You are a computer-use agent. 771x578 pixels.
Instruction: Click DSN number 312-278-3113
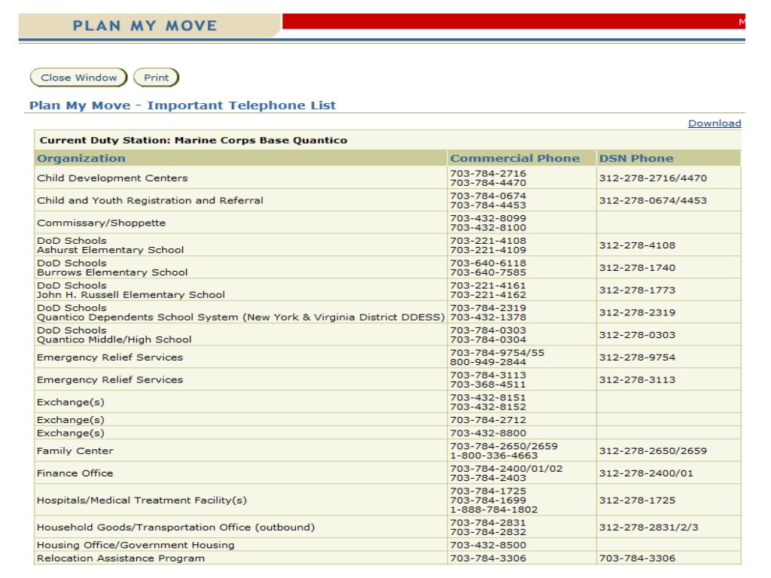click(637, 380)
